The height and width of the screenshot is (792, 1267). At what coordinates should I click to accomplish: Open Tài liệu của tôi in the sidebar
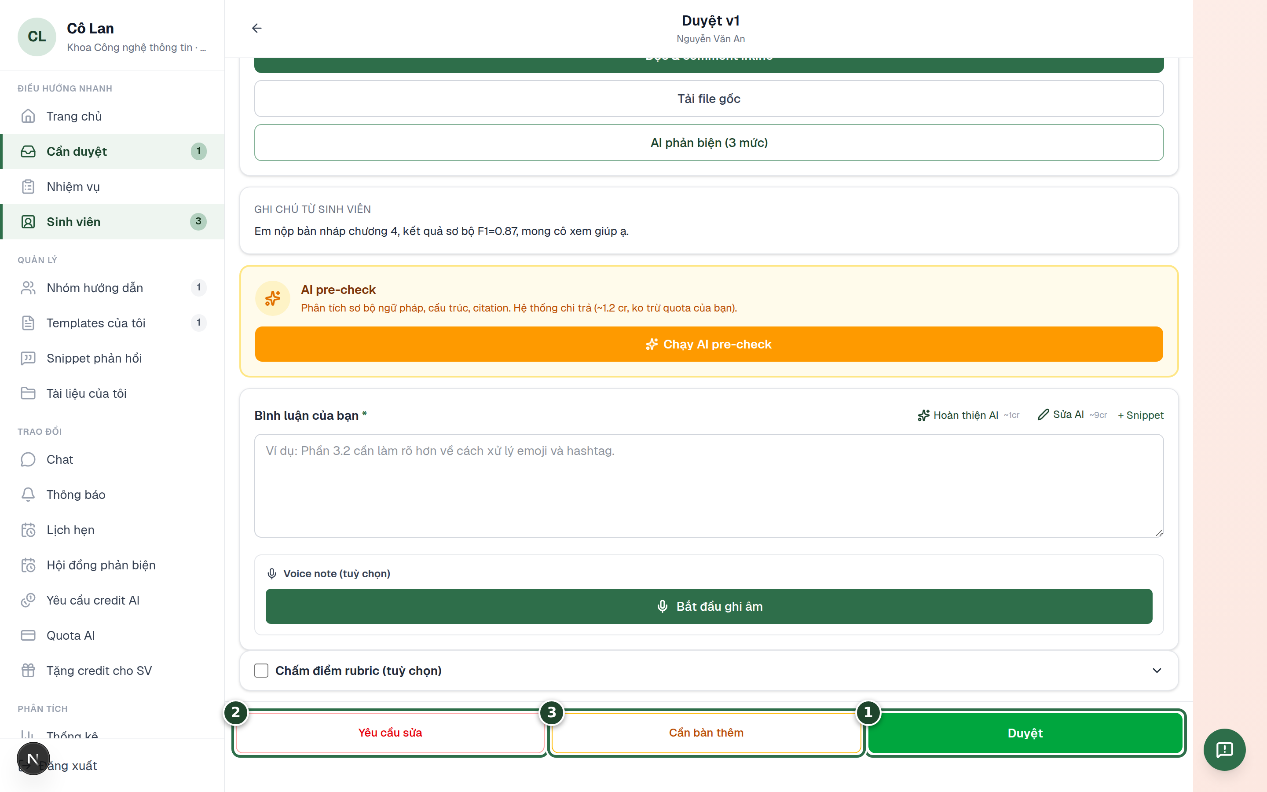(x=113, y=393)
